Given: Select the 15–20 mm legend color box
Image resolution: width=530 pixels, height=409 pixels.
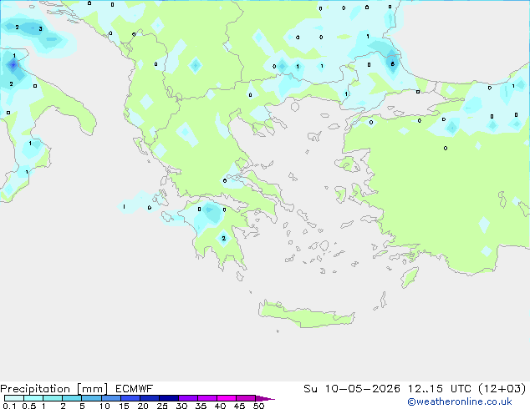Looking at the screenshot, I should point(130,398).
